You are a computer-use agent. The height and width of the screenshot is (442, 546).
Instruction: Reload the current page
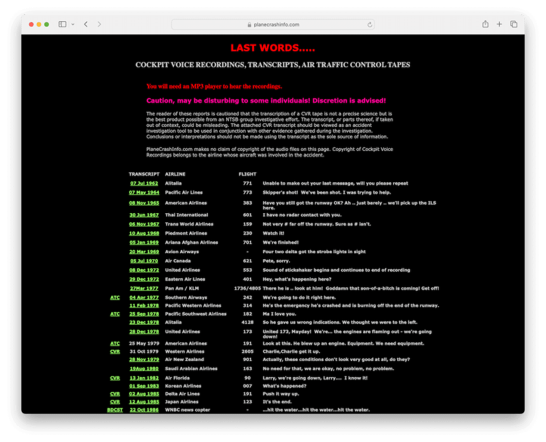[x=370, y=25]
